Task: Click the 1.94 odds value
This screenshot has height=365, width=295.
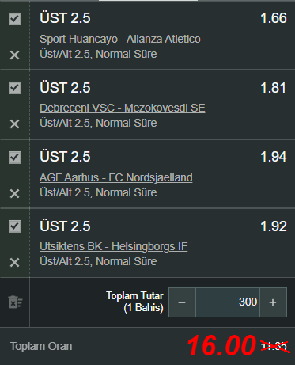Action: 274,157
